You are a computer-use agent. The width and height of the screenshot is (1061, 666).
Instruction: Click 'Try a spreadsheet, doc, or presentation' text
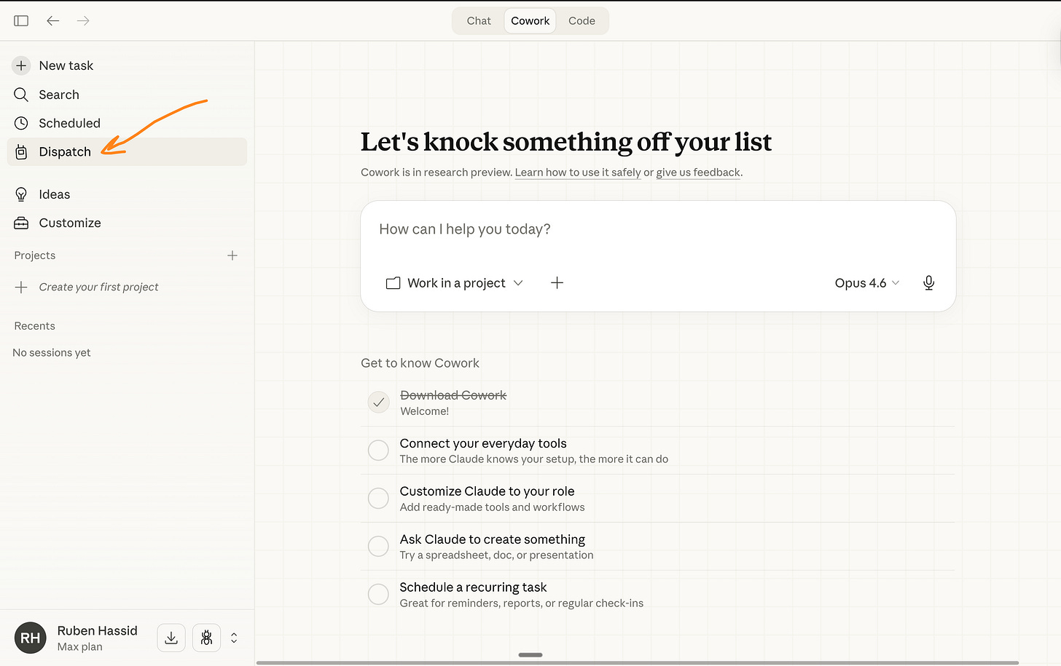496,555
